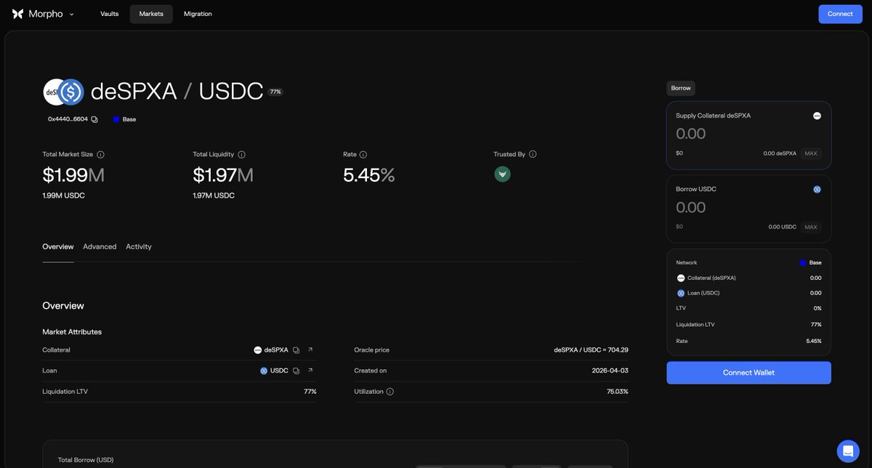This screenshot has height=468, width=872.
Task: Copy the market address 0x4440...6604
Action: tap(94, 119)
